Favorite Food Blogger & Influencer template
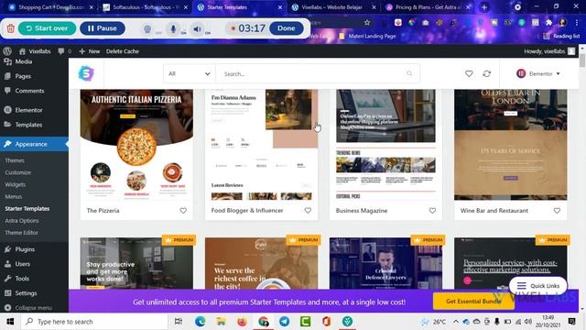Image resolution: width=586 pixels, height=330 pixels. coord(308,211)
